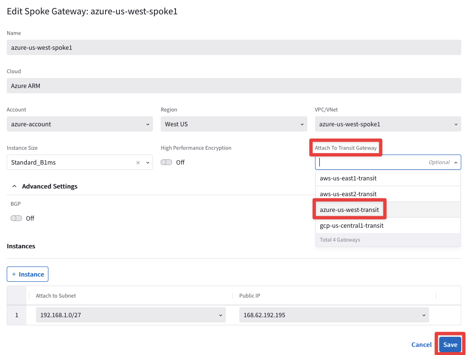Open the Public IP dropdown 168.62.192.195

tap(334, 315)
